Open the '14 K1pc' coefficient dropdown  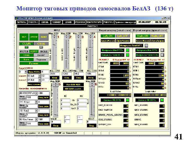[x=36, y=102]
